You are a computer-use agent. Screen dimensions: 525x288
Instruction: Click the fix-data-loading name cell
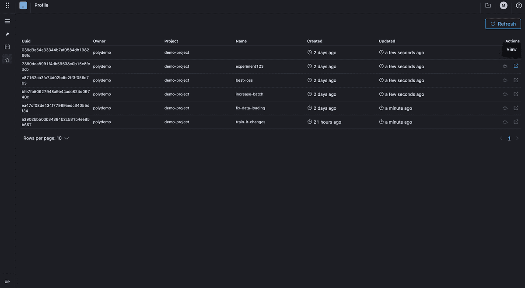click(x=250, y=108)
